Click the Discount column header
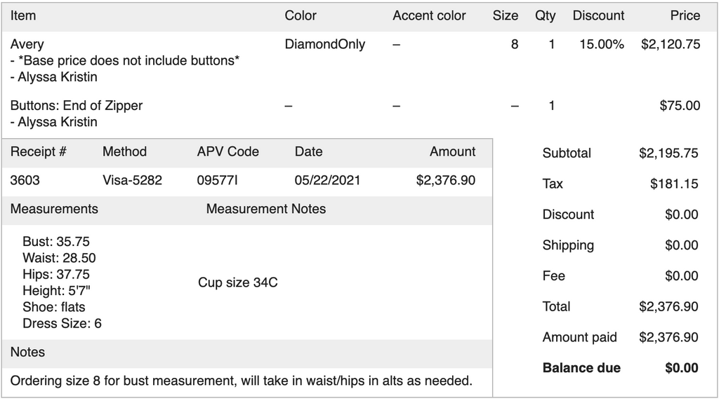This screenshot has width=719, height=401. (x=598, y=15)
